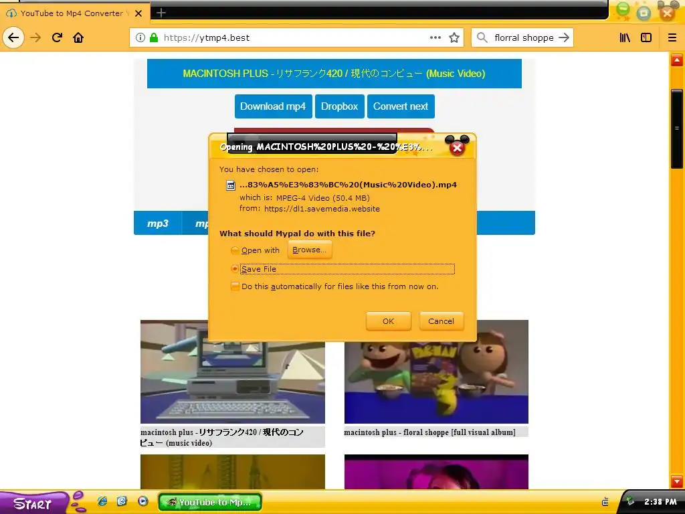Launch Internet Explorer from quick launch
The image size is (685, 514).
[102, 501]
